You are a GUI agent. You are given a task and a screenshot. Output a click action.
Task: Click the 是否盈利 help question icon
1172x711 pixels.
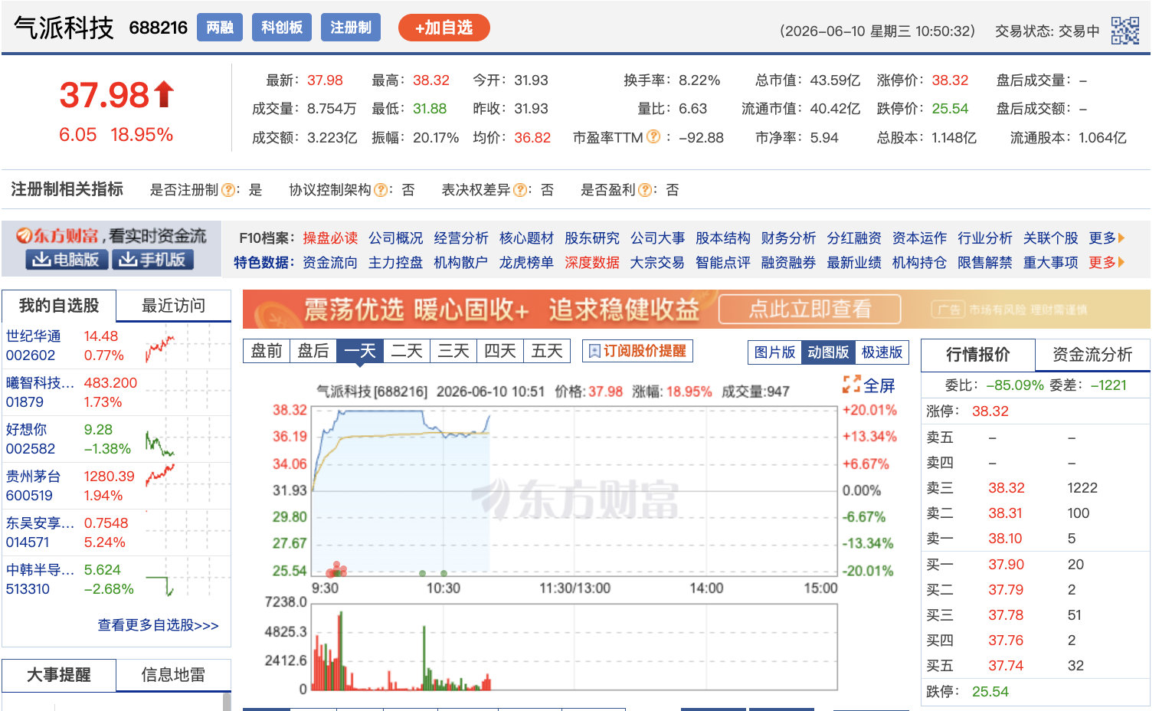[x=645, y=189]
